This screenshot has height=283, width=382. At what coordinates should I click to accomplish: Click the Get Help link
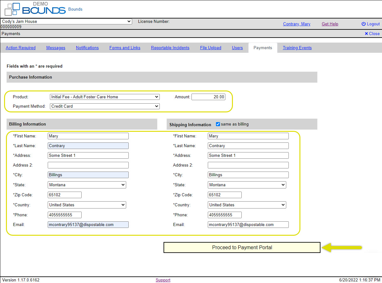point(330,24)
